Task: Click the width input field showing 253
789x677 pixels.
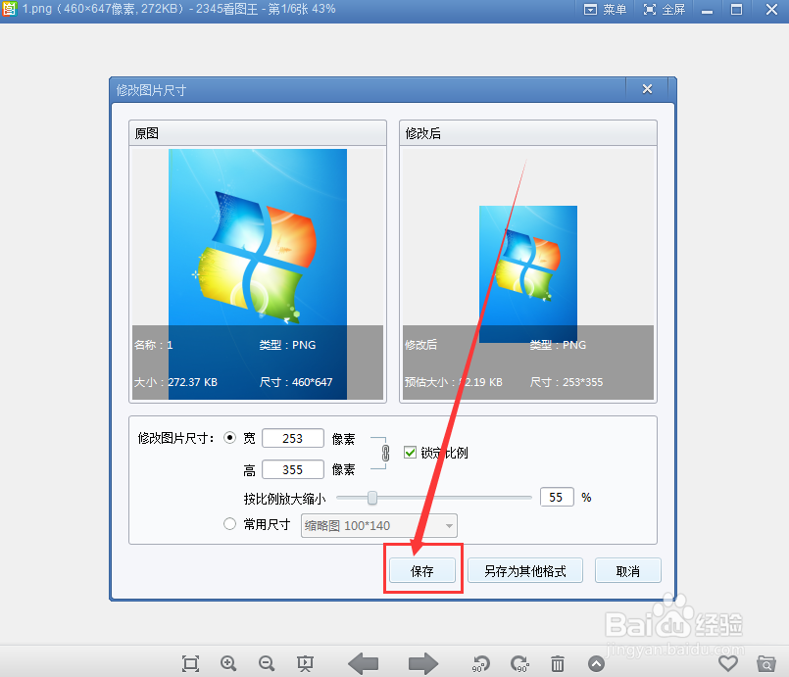Action: 293,439
